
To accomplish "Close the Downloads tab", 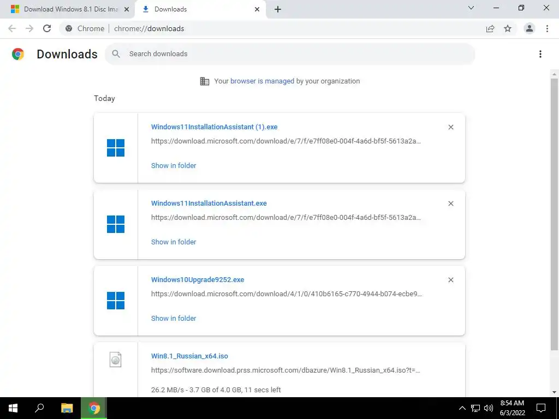I will coord(257,9).
